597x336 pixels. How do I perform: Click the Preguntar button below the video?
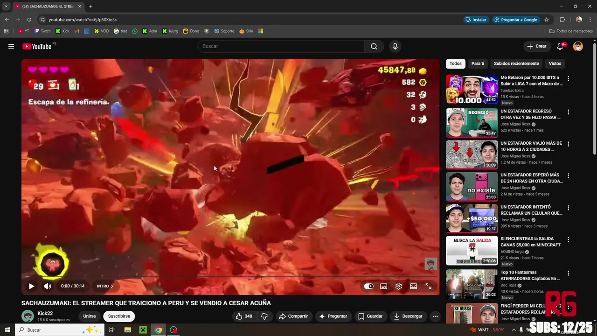[333, 316]
